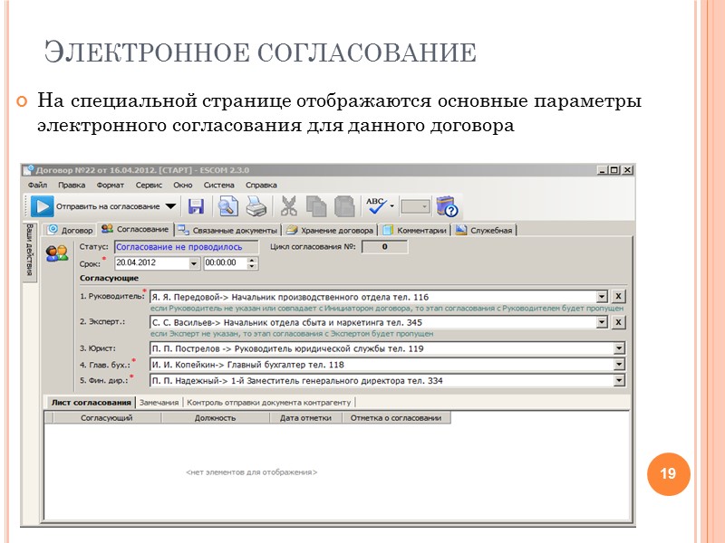Click the Paste icon in the toolbar
Viewport: 725px width, 543px height.
(344, 206)
